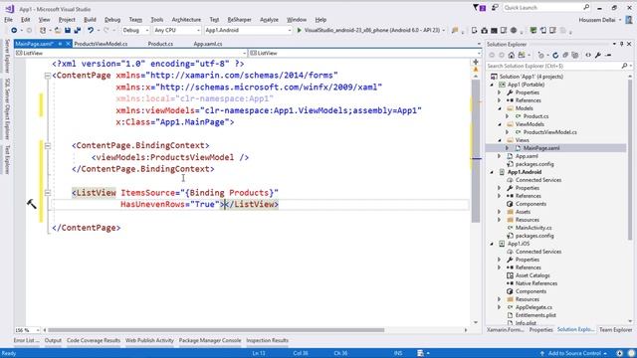
Task: Collapse the App1.Android project node
Action: pyautogui.click(x=492, y=172)
